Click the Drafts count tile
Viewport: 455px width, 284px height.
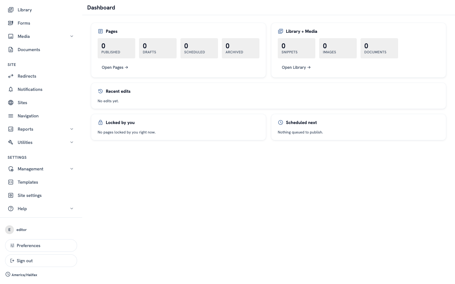158,48
